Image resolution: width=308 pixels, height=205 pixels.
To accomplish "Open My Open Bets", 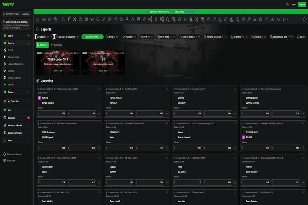I will [x=16, y=101].
